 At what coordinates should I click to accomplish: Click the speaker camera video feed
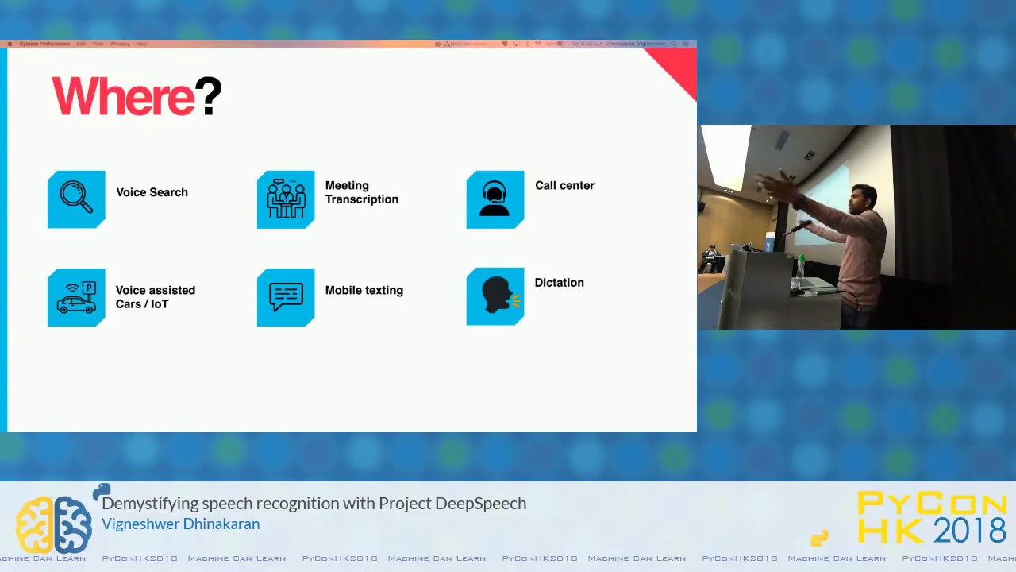[857, 227]
